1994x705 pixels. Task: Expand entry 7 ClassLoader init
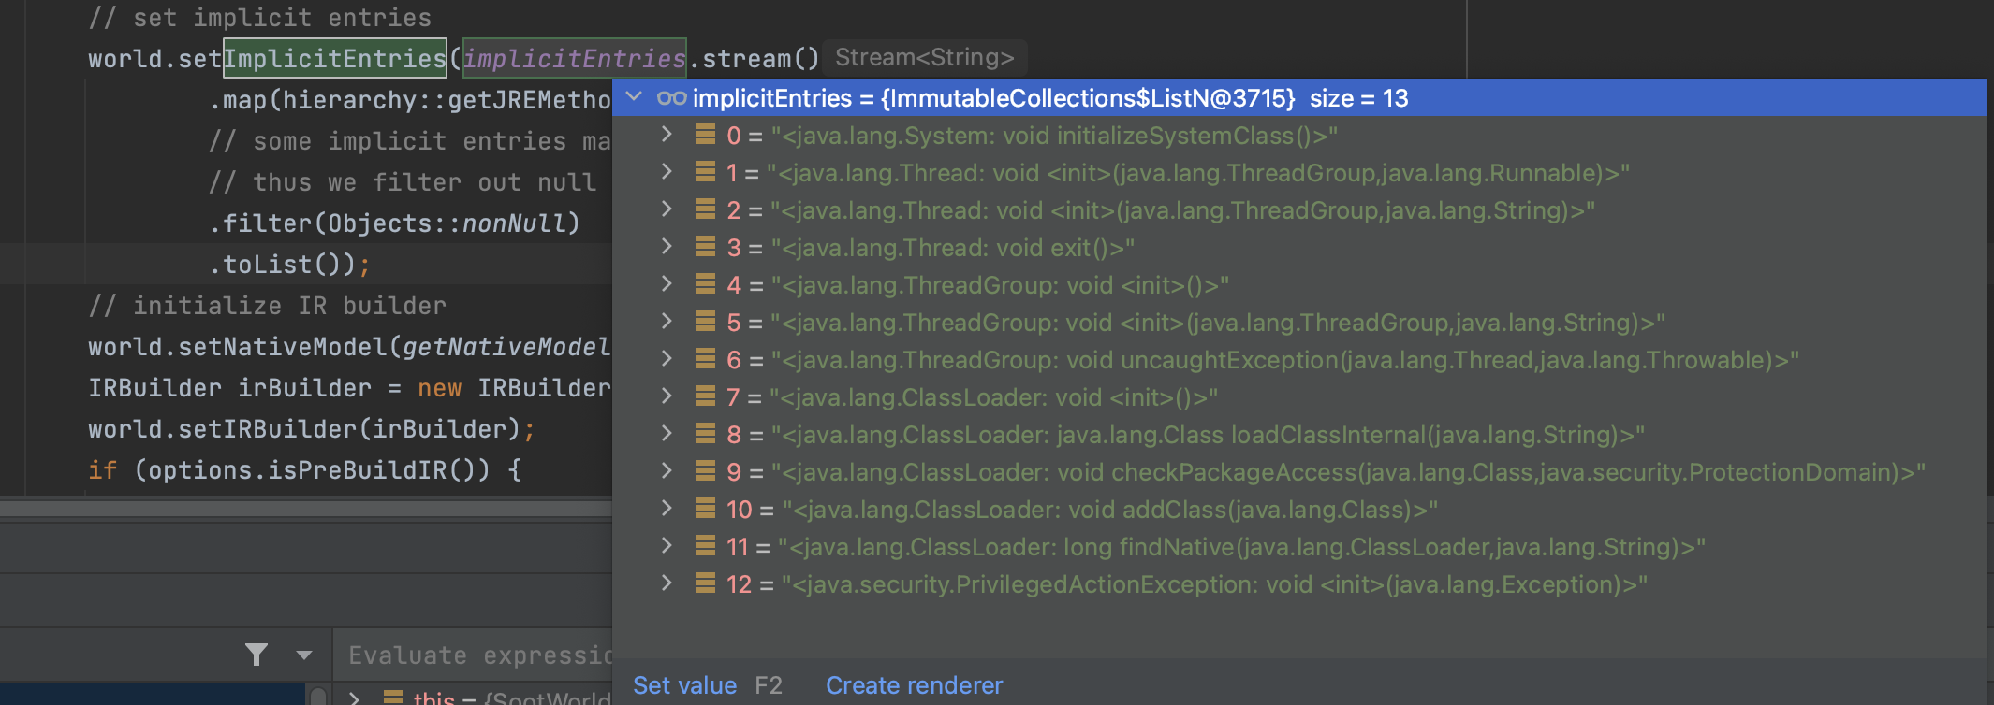tap(667, 396)
